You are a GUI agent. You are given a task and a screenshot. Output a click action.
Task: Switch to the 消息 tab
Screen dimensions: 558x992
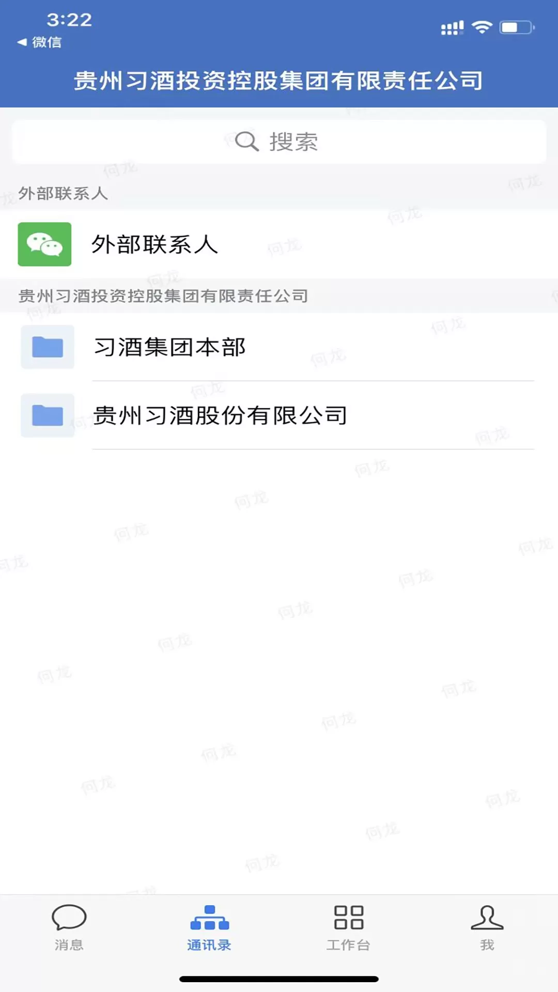coord(69,927)
